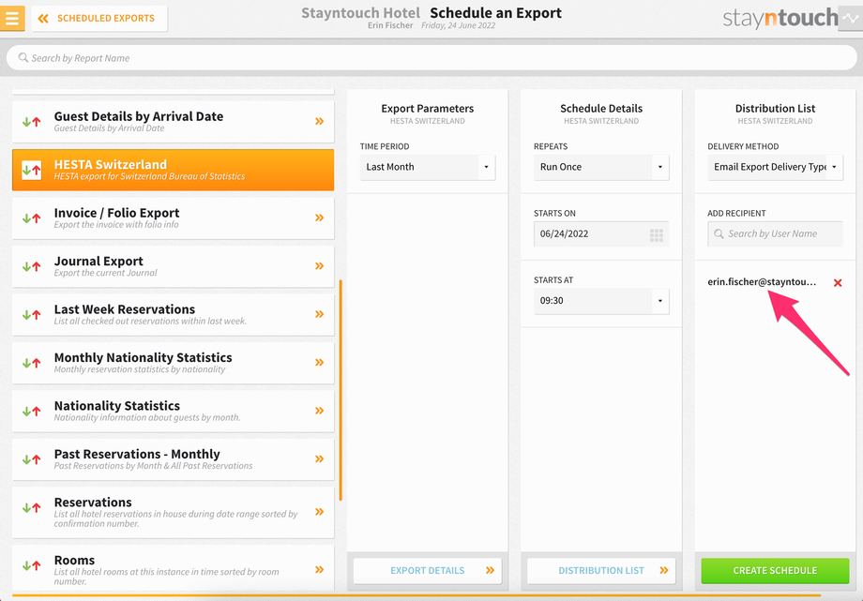Select Invoice / Folio Export row

173,218
